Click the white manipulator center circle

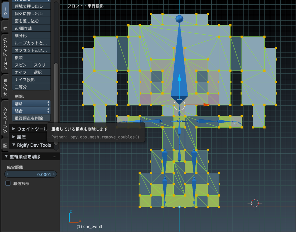point(179,105)
